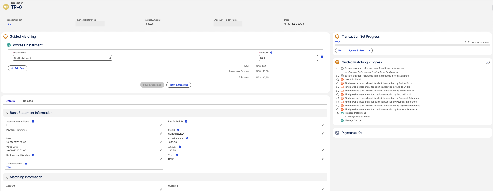This screenshot has height=191, width=493.
Task: Click search icon in Find Installment field
Action: (x=110, y=58)
